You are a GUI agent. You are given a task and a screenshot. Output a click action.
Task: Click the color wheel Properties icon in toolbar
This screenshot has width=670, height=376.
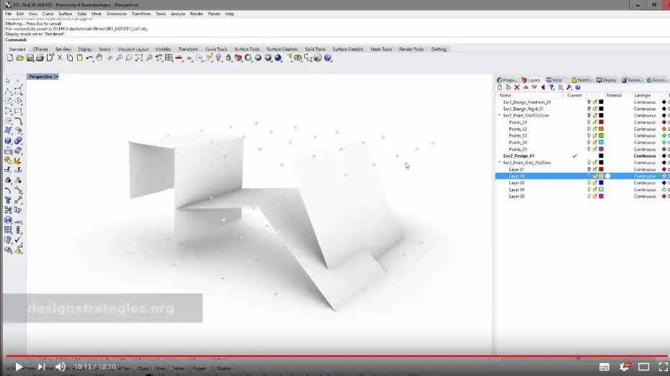click(x=249, y=58)
